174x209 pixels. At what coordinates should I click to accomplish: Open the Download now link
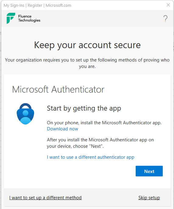pyautogui.click(x=63, y=129)
